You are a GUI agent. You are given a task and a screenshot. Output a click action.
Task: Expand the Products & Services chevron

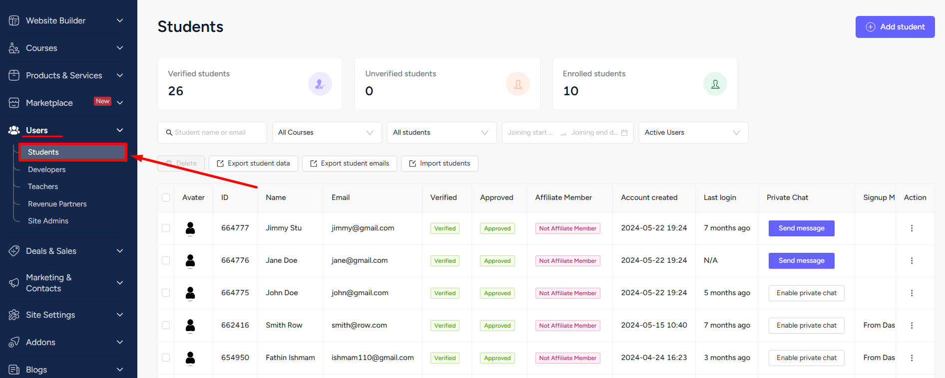(120, 75)
